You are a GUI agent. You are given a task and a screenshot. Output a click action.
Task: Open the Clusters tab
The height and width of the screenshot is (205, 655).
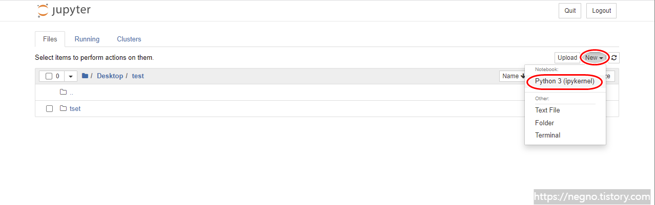129,39
